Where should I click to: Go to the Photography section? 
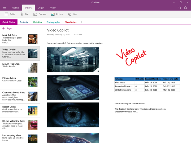point(53,22)
